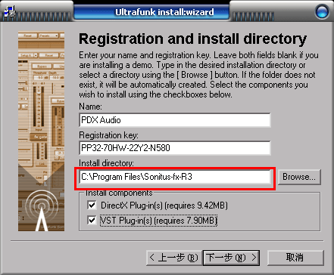Go back with 上一步 (B) button
334x275 pixels.
tap(174, 258)
